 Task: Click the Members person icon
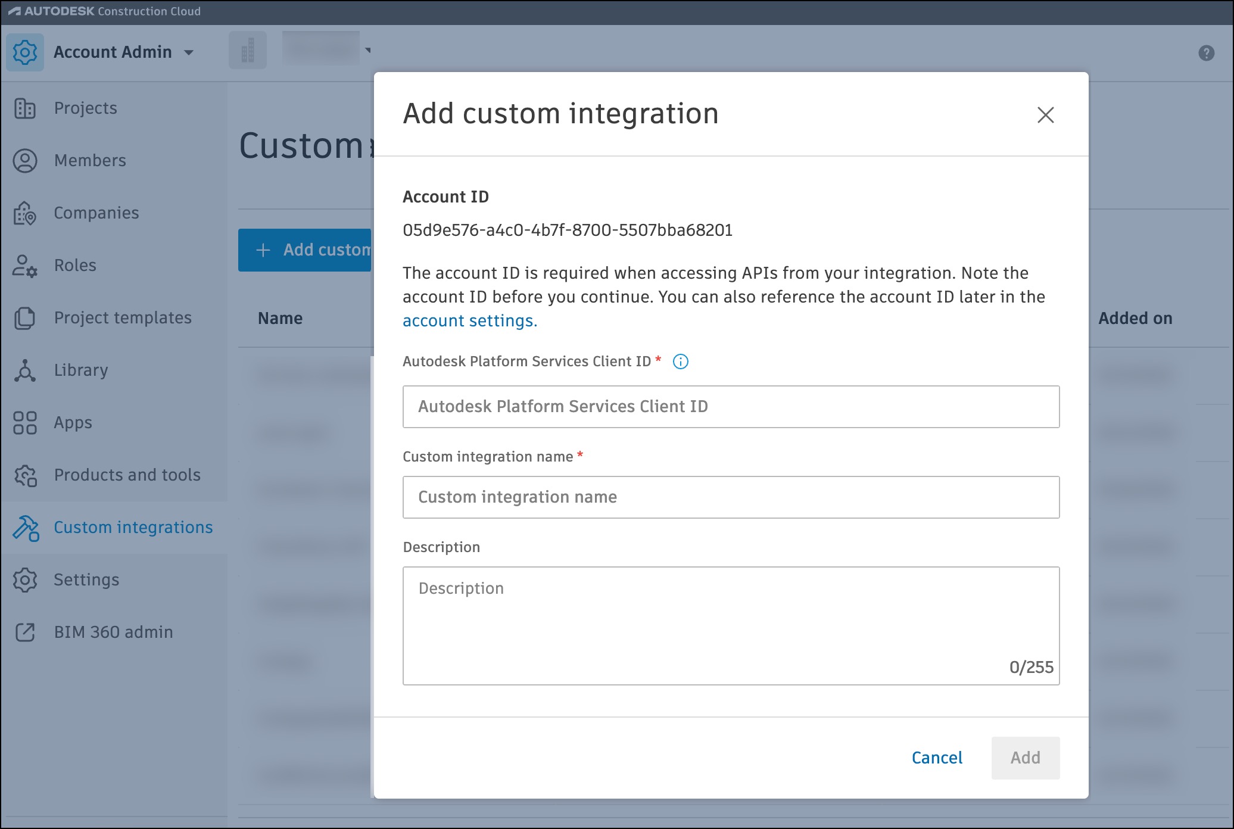pos(25,161)
